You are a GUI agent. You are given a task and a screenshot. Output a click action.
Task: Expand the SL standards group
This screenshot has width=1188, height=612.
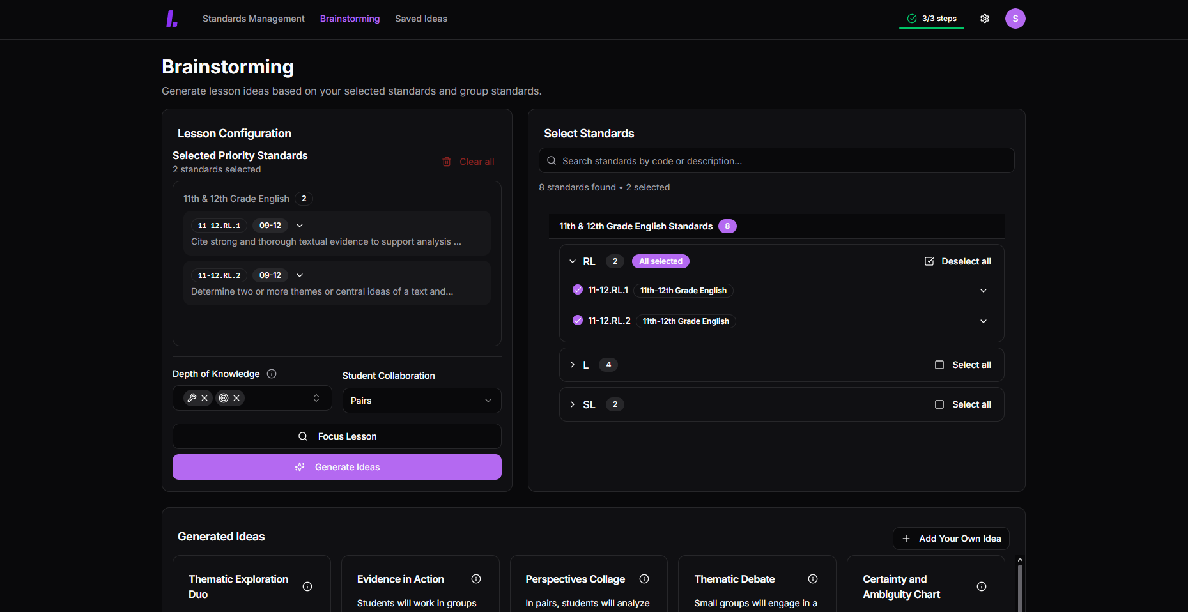573,404
